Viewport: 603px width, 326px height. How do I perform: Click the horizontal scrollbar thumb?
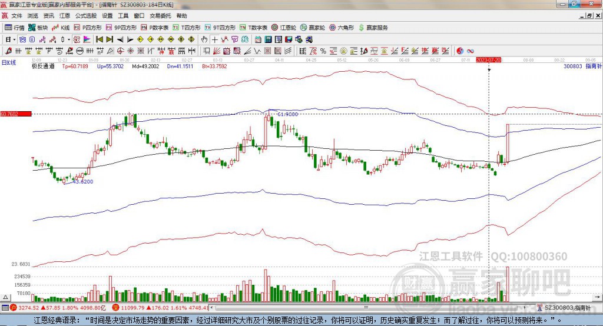pyautogui.click(x=366, y=308)
